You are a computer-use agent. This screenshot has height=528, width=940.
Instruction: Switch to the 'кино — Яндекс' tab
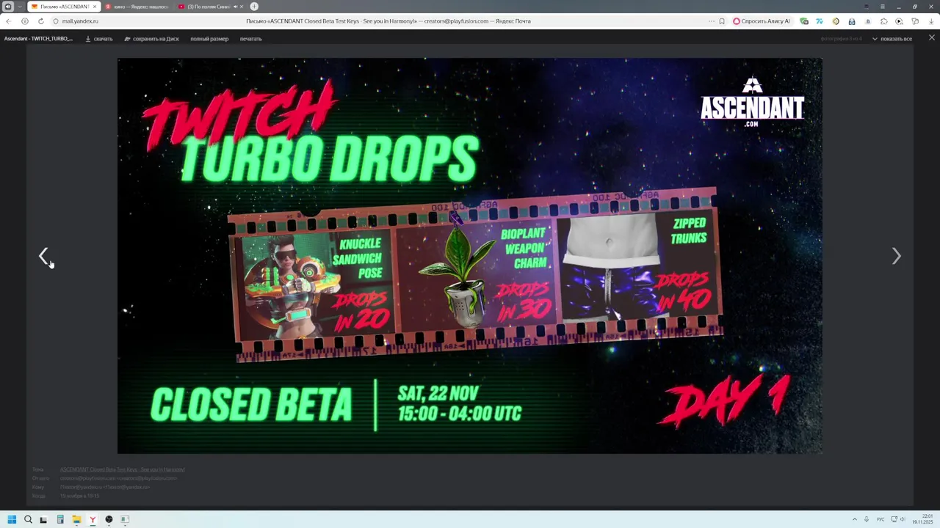137,7
